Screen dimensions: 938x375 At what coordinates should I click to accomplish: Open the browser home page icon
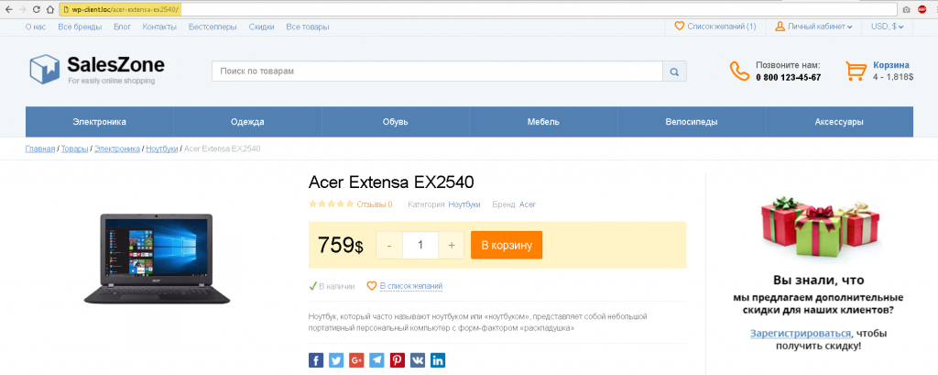(x=50, y=9)
